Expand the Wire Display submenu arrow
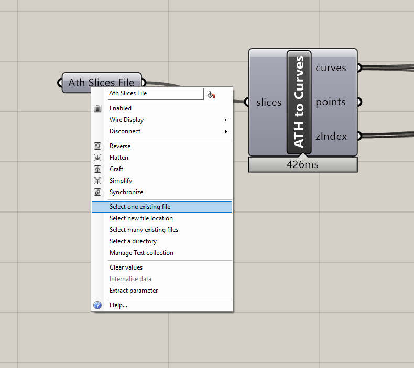This screenshot has height=368, width=414. [x=226, y=120]
